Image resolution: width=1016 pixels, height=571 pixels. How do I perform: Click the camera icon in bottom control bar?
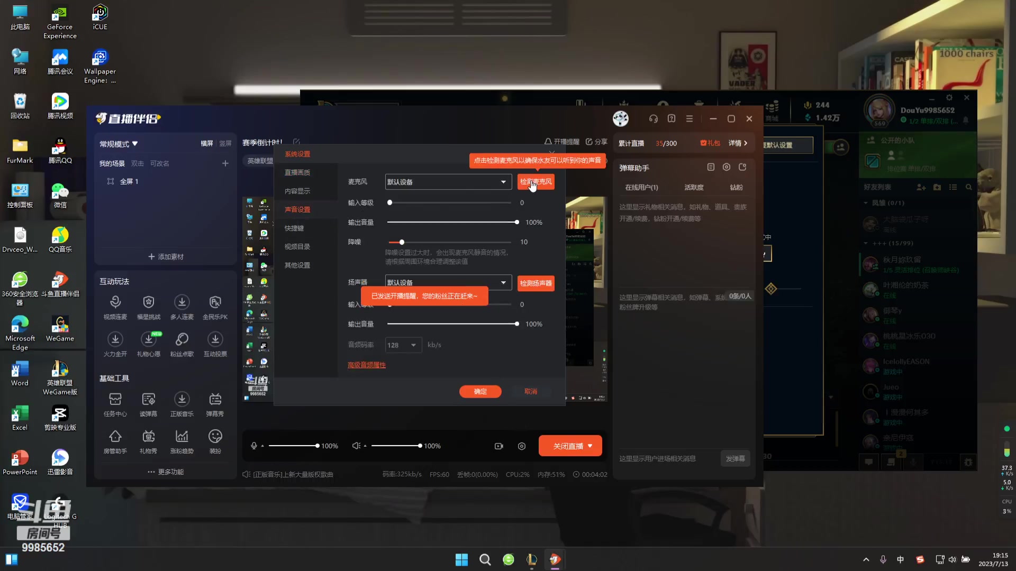498,446
